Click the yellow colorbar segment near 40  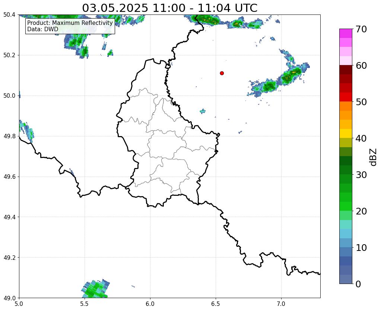pos(346,133)
